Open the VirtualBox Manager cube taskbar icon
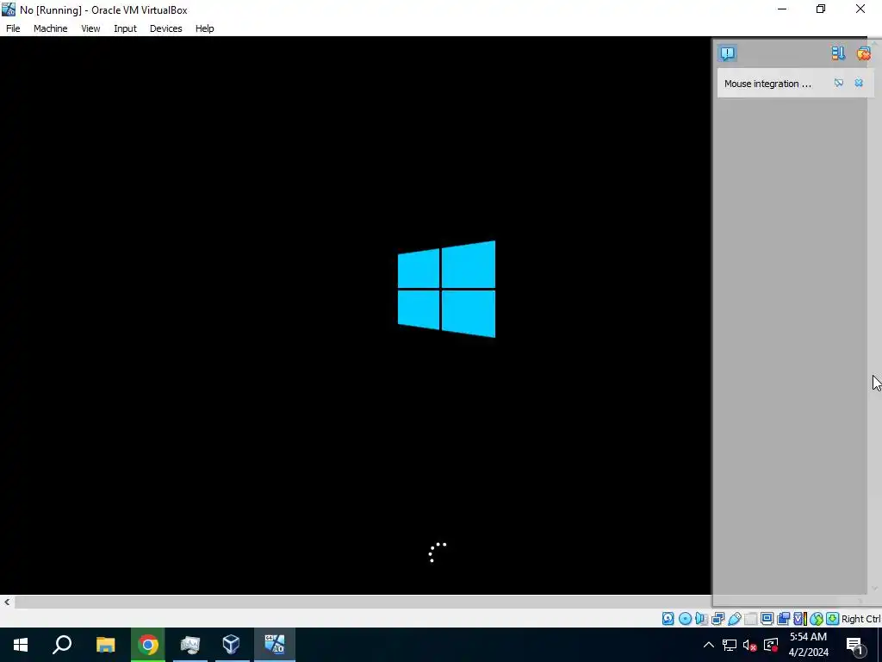Viewport: 882px width, 662px height. [231, 645]
